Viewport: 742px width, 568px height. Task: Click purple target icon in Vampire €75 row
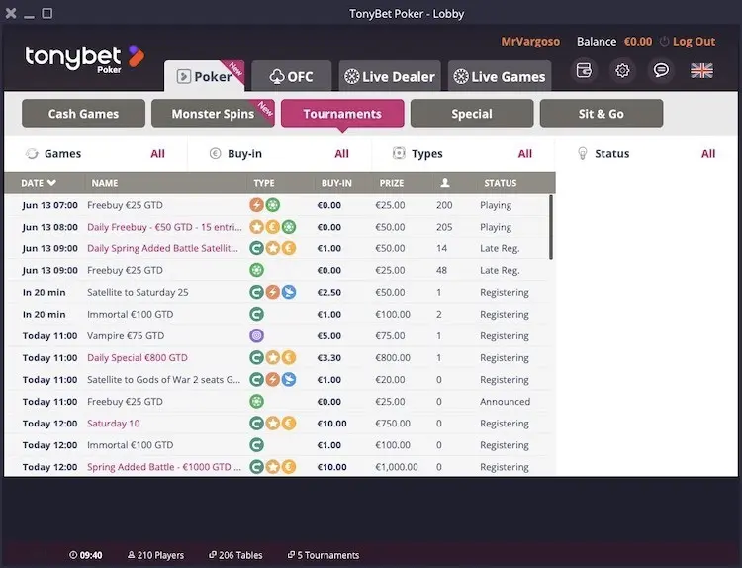tap(256, 336)
